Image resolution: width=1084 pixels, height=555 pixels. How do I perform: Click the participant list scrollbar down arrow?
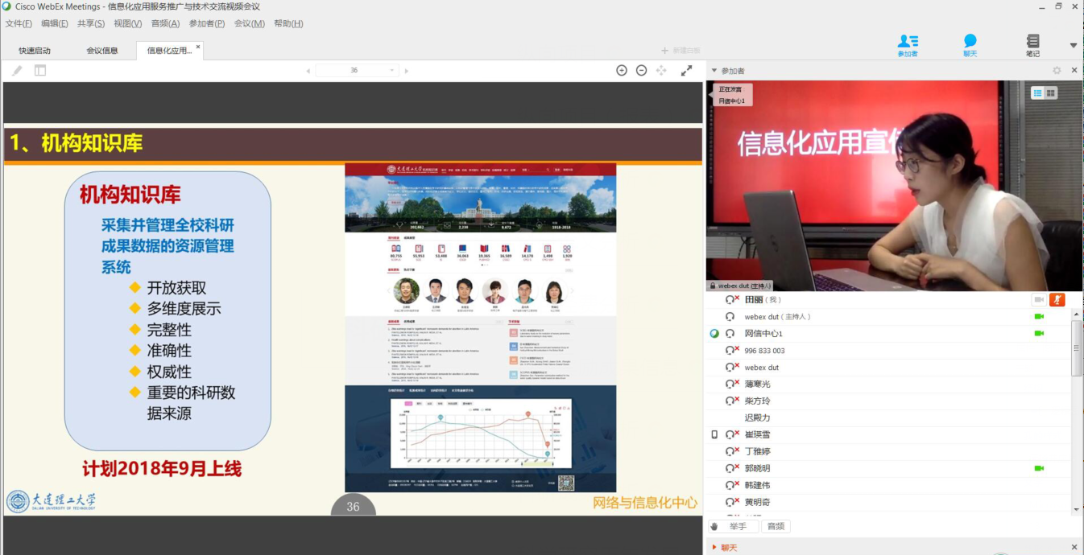point(1078,509)
